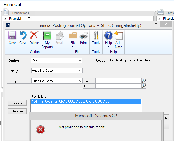Click the Transactions pane icon
Screen dimensions: 174x141
6,12
